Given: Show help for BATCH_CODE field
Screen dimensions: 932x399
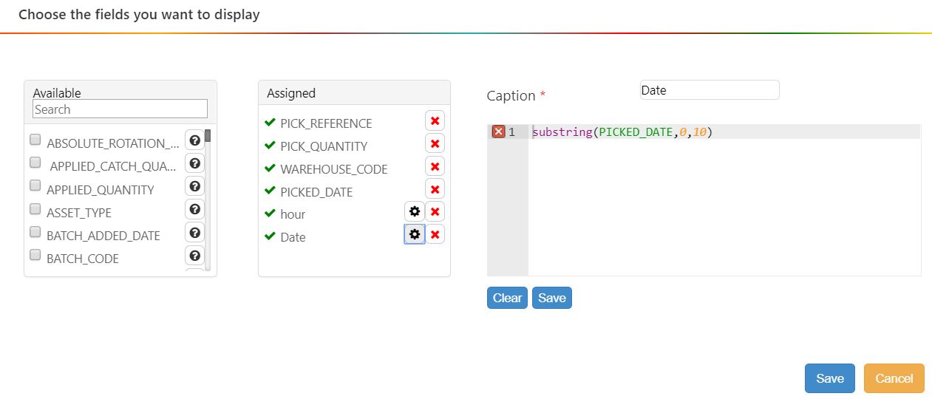Looking at the screenshot, I should click(194, 256).
